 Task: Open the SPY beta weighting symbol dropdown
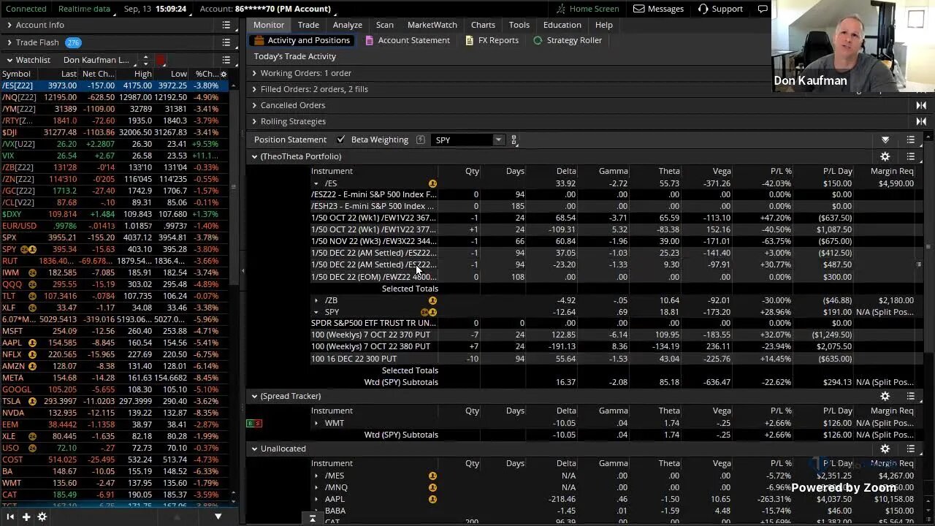pyautogui.click(x=498, y=140)
